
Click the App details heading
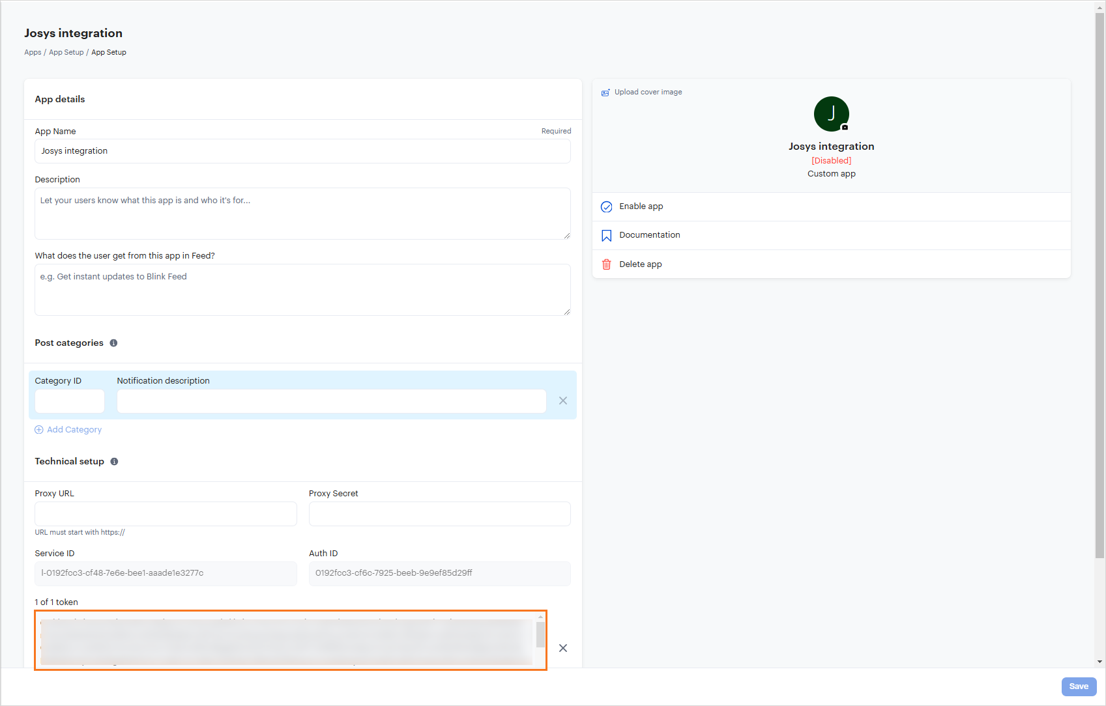click(60, 100)
